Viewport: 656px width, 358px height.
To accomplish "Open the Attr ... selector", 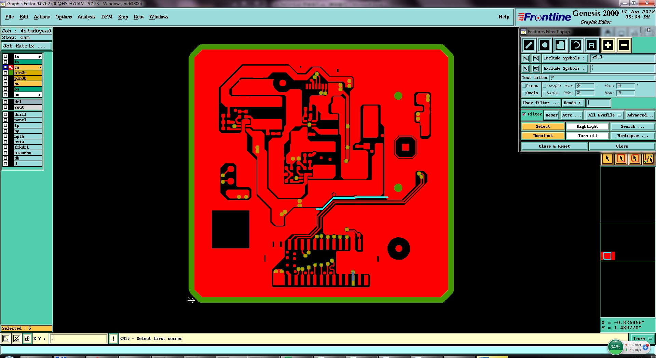I will click(572, 115).
